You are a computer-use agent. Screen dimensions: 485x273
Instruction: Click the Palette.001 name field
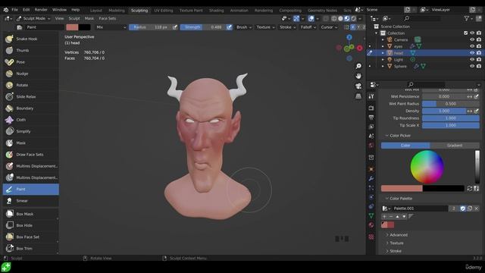tap(420, 209)
